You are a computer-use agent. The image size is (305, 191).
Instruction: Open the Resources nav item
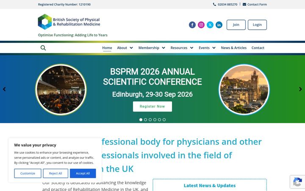click(179, 48)
